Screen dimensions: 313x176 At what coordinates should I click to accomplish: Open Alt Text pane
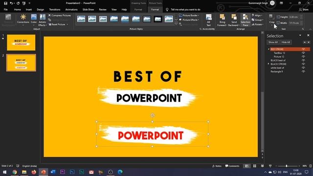[209, 20]
